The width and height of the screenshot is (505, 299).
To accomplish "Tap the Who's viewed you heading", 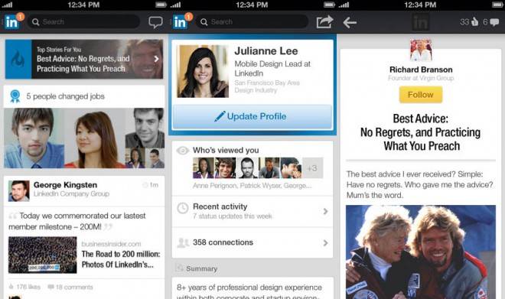I will [226, 151].
